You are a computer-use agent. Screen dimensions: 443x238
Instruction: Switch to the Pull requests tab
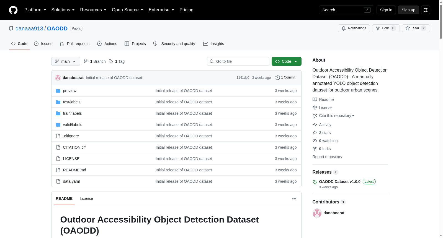74,44
